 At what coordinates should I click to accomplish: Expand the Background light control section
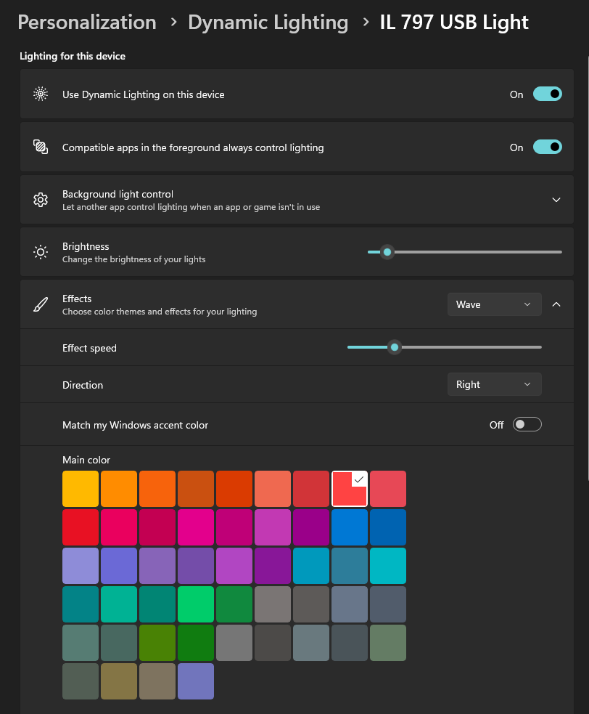556,200
